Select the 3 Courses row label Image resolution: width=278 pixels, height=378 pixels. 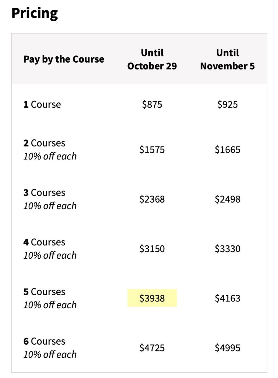44,193
